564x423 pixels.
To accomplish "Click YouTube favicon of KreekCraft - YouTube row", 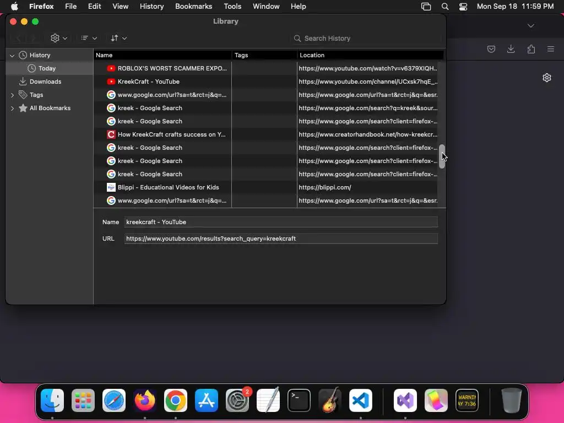I will (x=111, y=82).
